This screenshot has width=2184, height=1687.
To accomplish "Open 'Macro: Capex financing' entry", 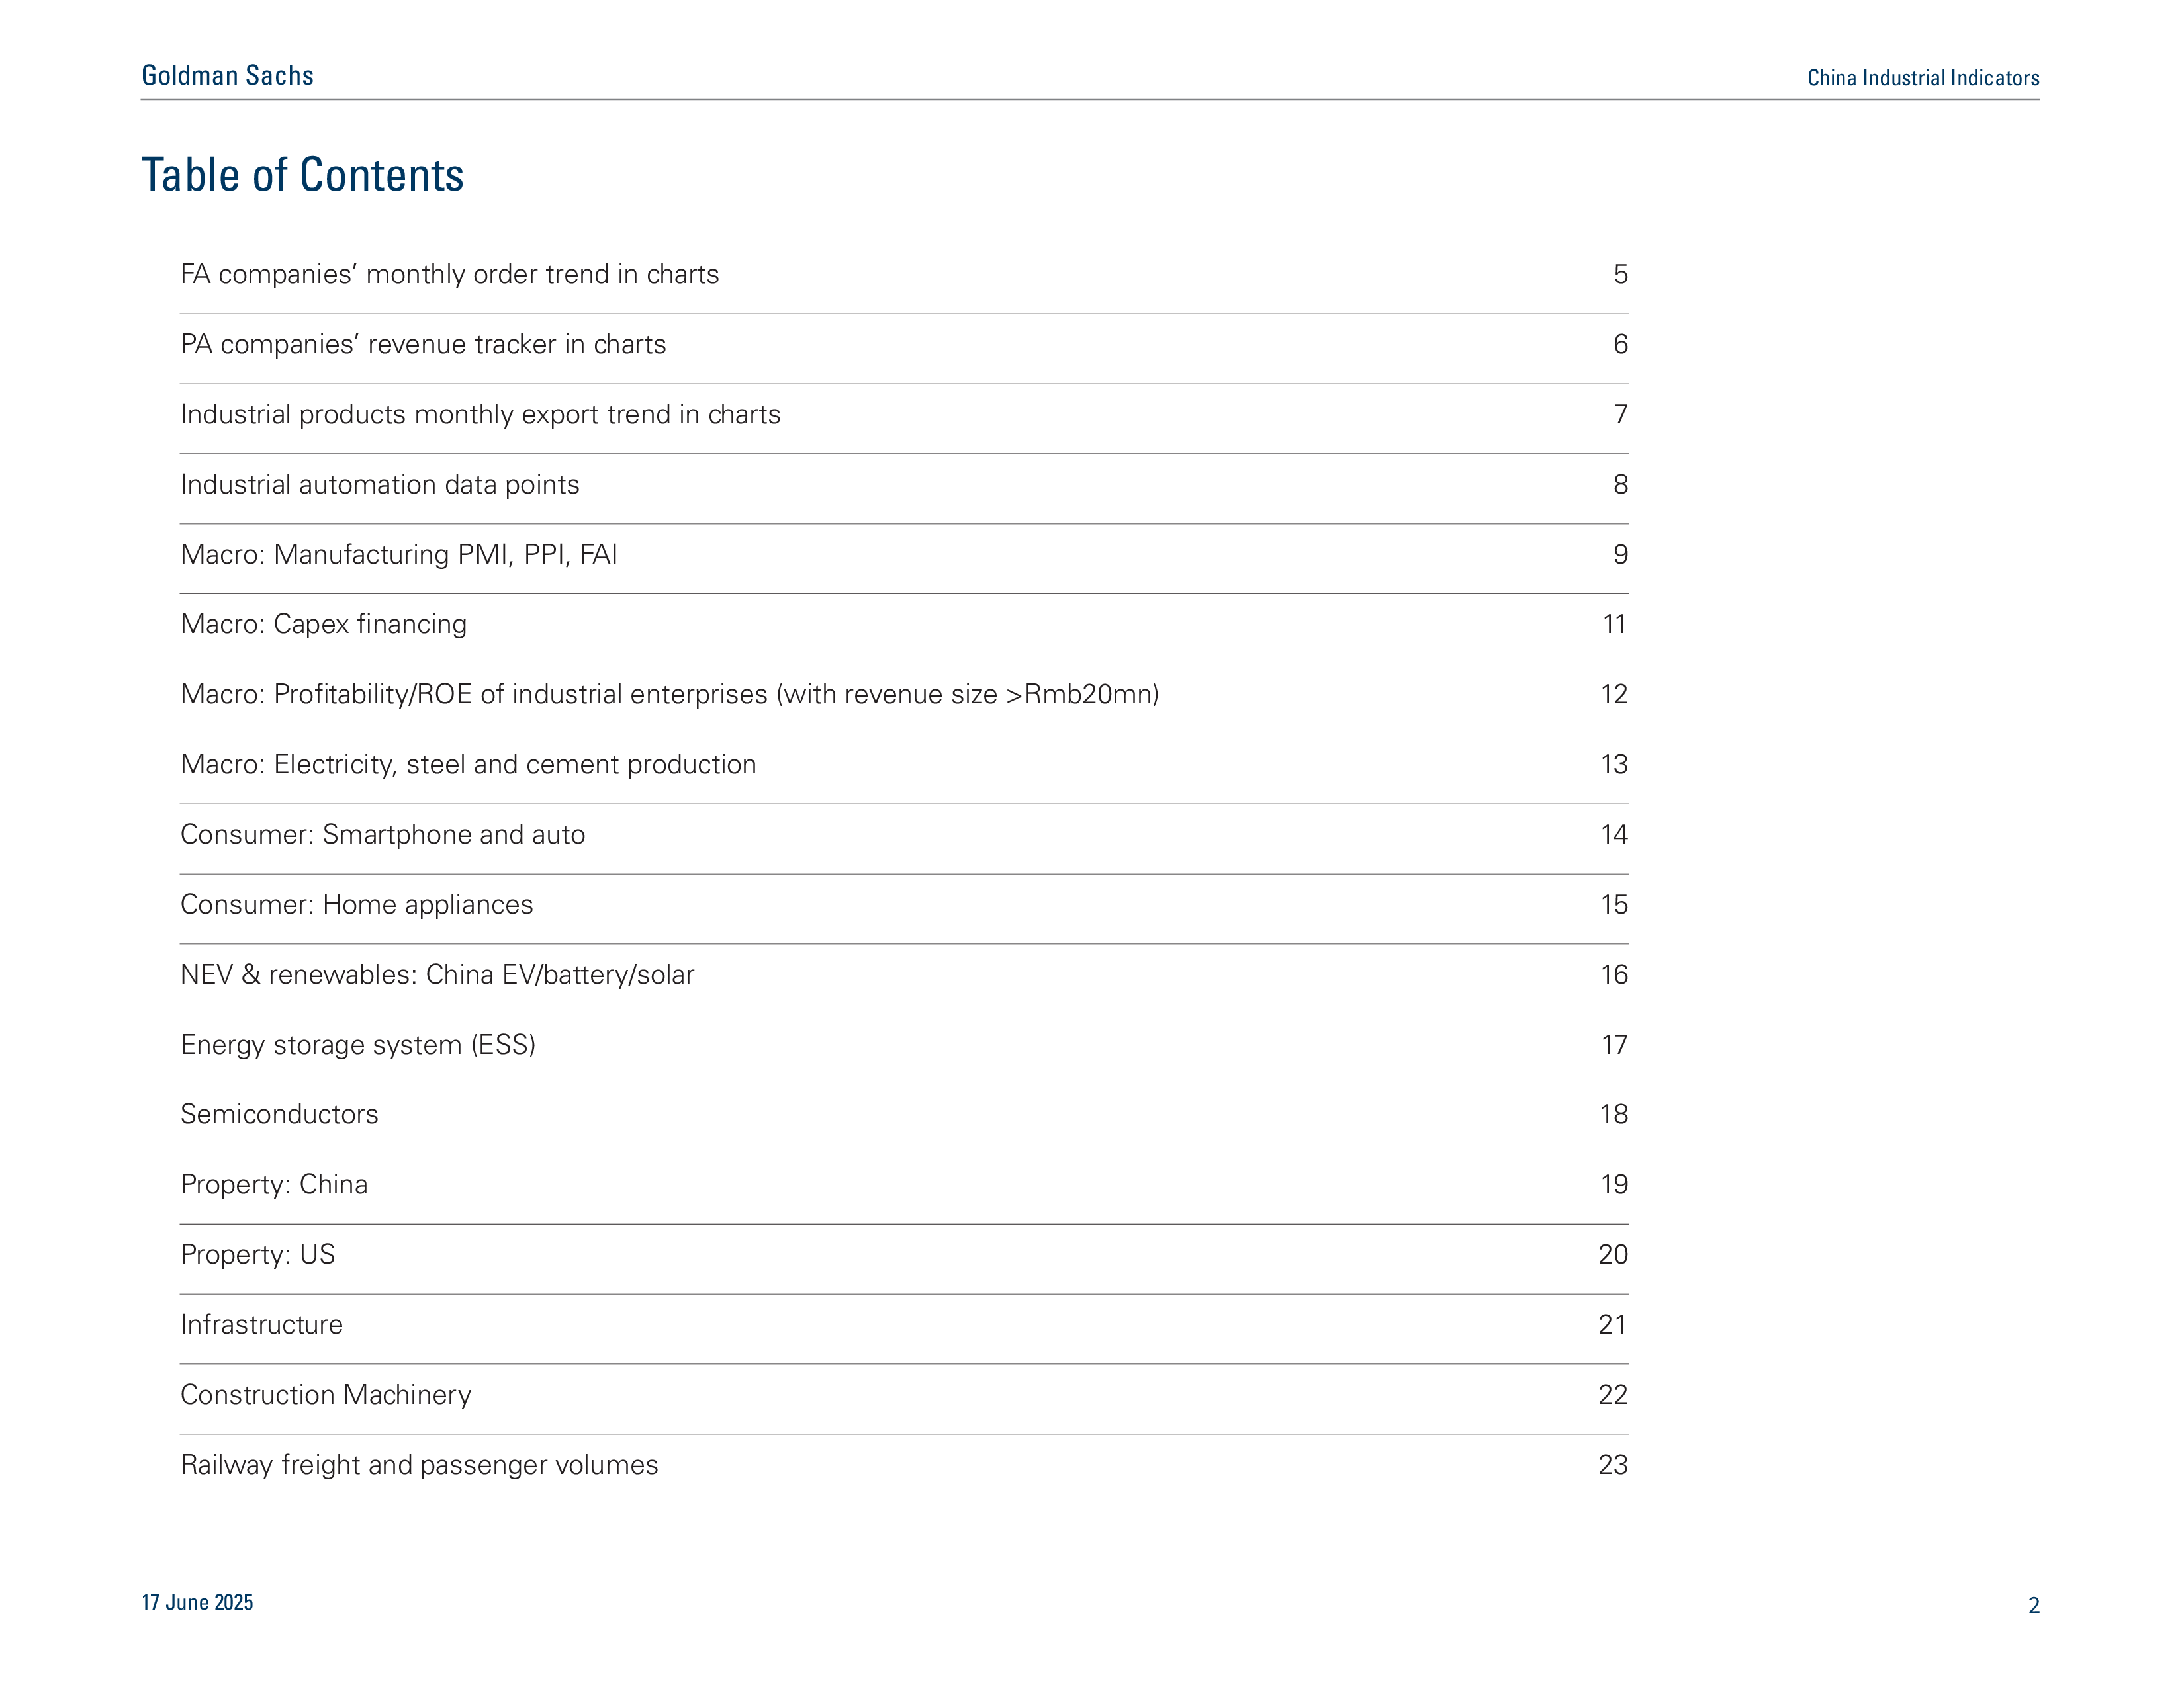I will [323, 624].
